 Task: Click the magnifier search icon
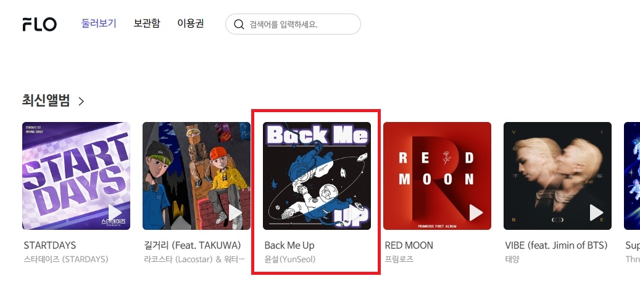(x=239, y=25)
